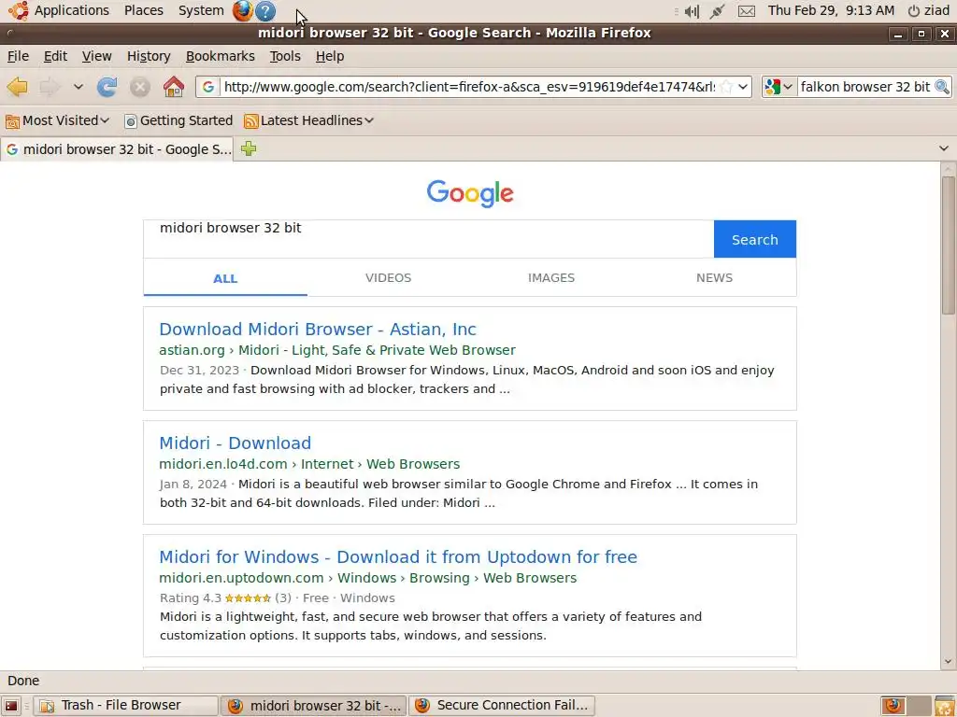Image resolution: width=957 pixels, height=717 pixels.
Task: Expand the Latest Headlines feed
Action: tap(308, 120)
